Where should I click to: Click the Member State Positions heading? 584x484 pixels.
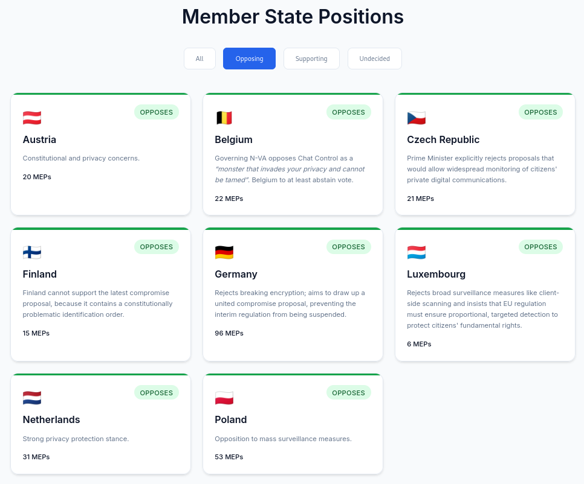(x=293, y=17)
